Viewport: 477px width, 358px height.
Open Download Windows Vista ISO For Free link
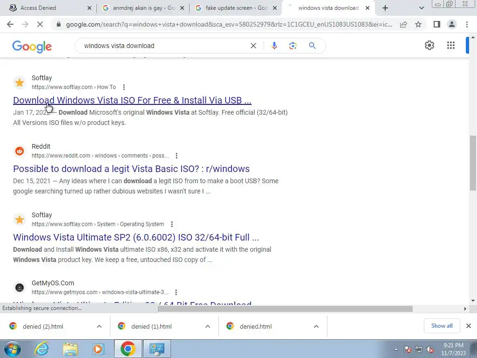(x=132, y=100)
